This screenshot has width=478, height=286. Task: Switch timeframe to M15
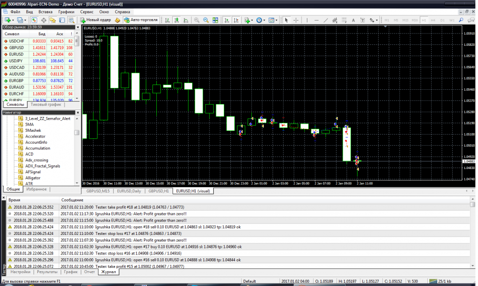405,20
